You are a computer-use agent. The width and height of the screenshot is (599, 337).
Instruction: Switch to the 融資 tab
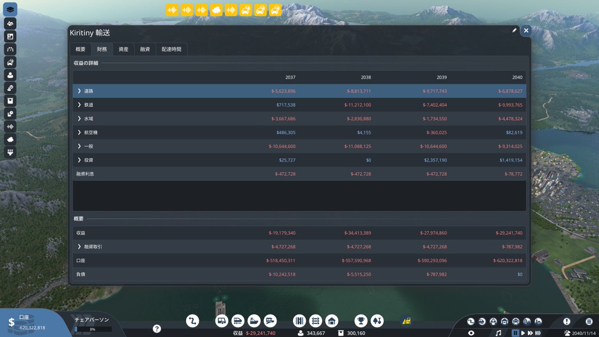[x=145, y=49]
